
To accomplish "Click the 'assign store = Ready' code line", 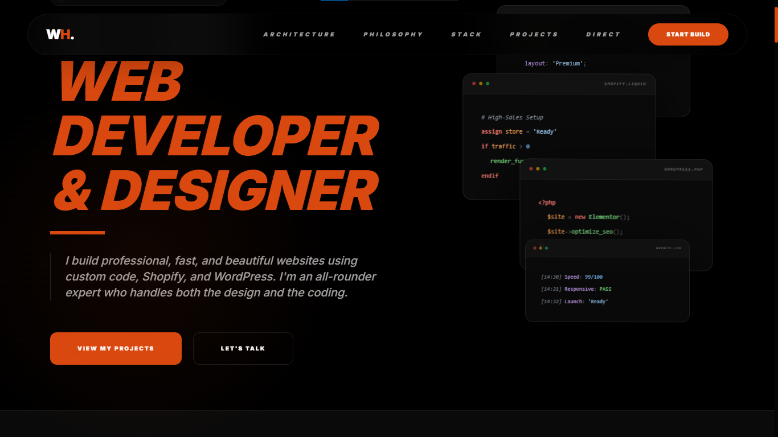I will [519, 131].
